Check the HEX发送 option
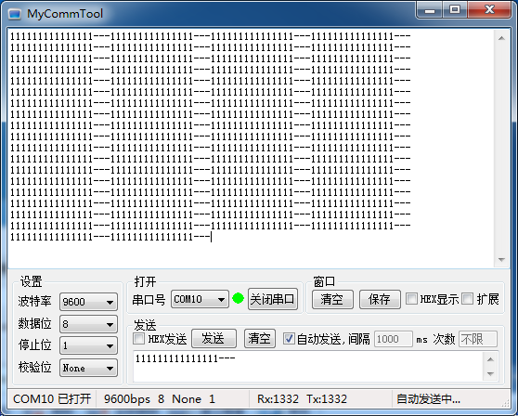Screen dimensions: 518x416 coord(138,338)
